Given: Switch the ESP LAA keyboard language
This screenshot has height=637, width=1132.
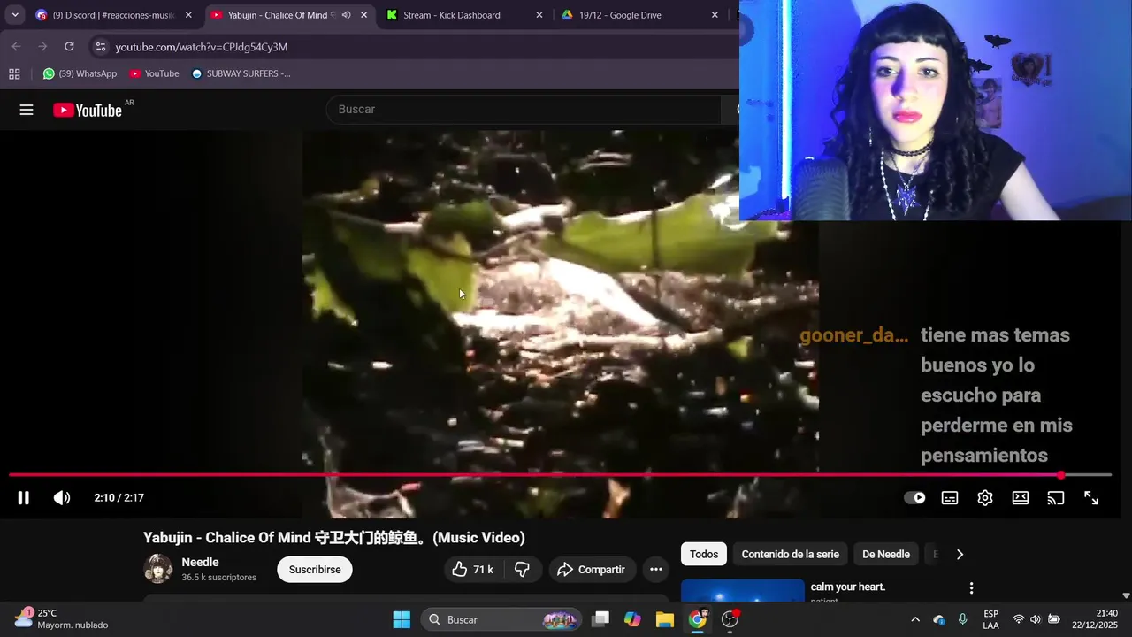Looking at the screenshot, I should pos(991,619).
